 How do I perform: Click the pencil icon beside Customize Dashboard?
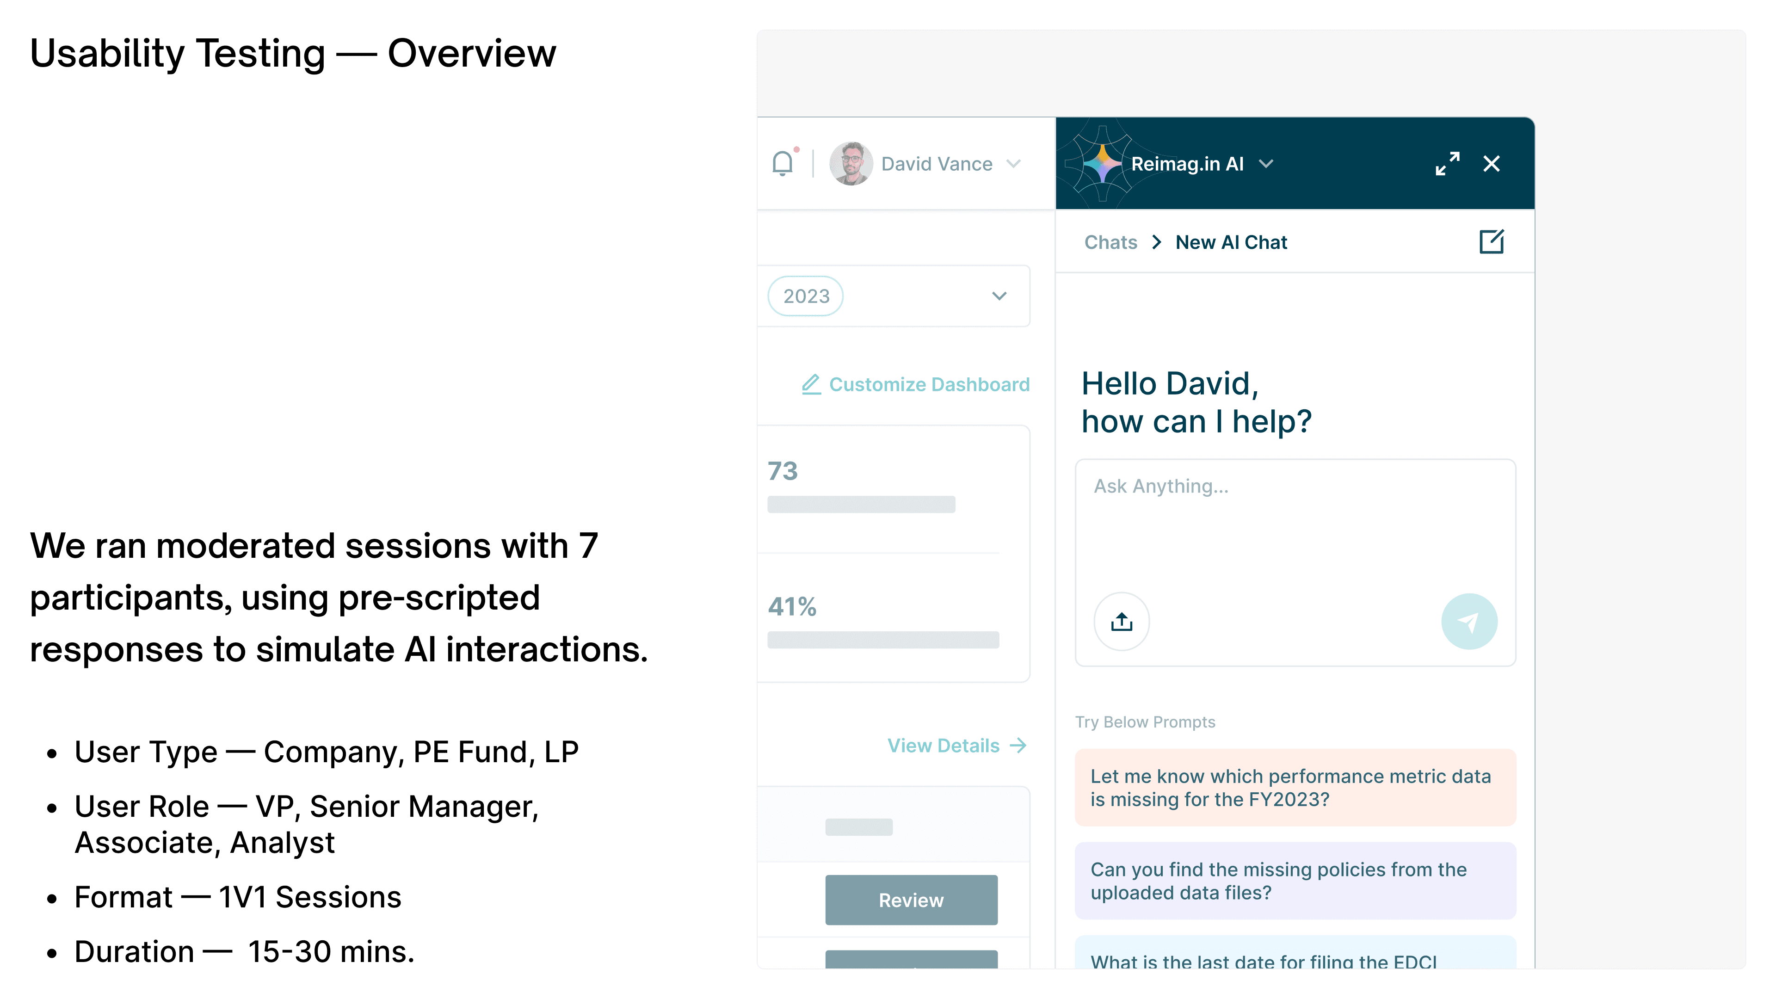811,384
